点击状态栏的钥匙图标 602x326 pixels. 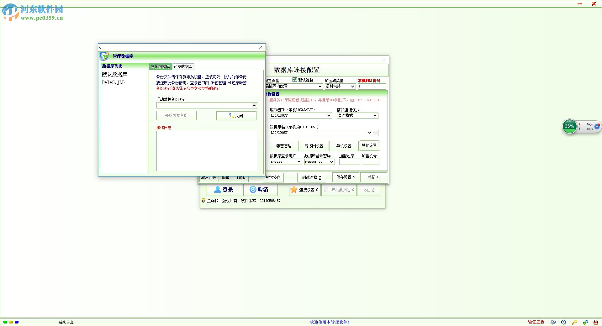[574, 322]
